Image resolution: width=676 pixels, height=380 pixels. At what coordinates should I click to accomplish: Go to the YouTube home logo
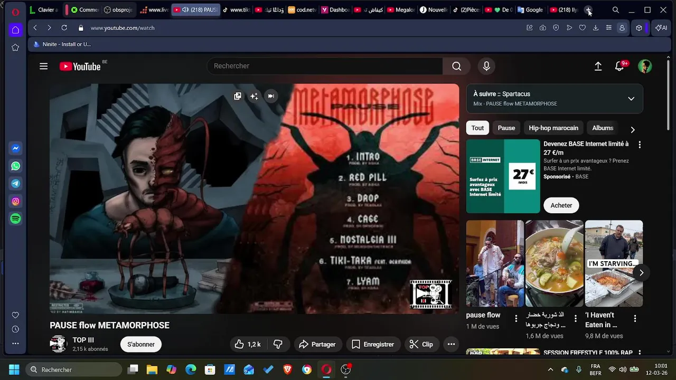(x=80, y=66)
